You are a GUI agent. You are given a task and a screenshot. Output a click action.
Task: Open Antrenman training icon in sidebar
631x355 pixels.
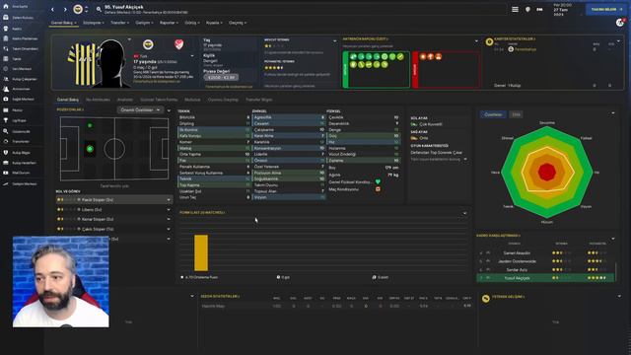coord(6,89)
